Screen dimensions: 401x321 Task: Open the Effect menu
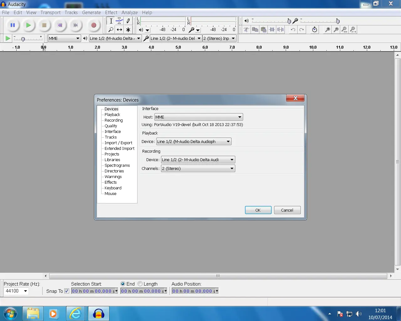tap(111, 13)
